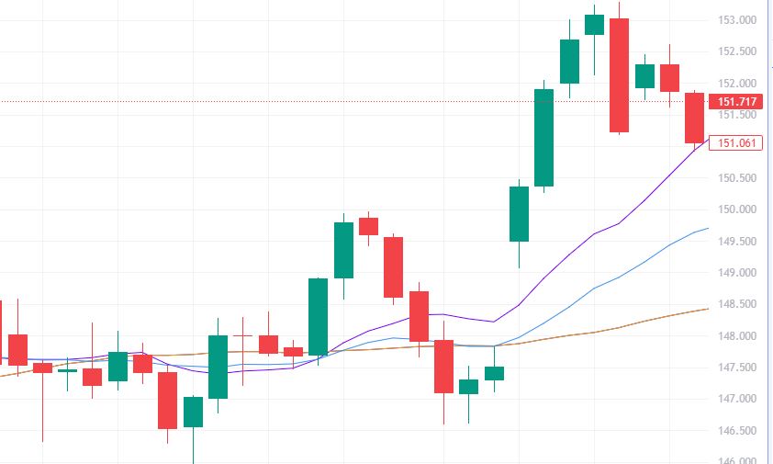Select the last red candle at right edge

pos(694,118)
